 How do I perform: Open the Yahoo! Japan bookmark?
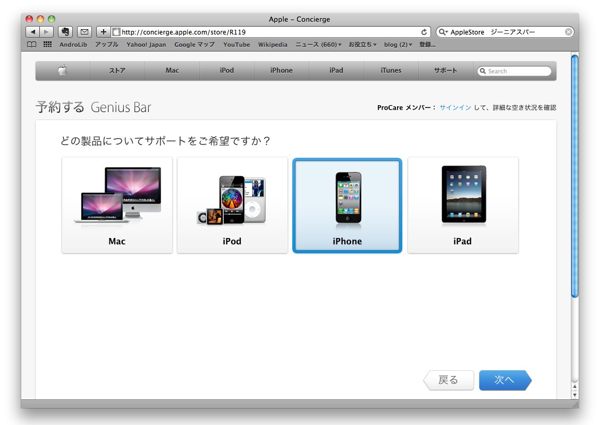146,45
